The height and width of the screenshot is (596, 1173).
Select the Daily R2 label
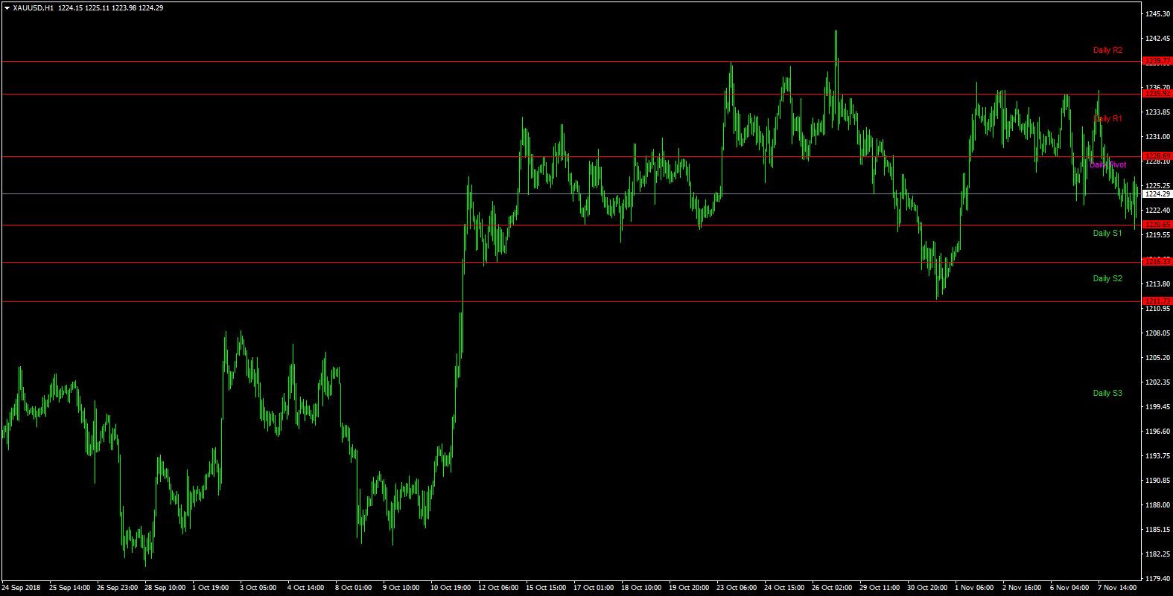pyautogui.click(x=1107, y=51)
